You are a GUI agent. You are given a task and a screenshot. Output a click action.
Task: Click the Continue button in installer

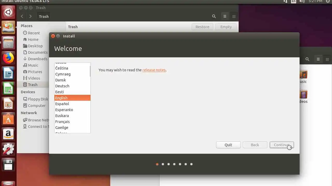tap(282, 145)
